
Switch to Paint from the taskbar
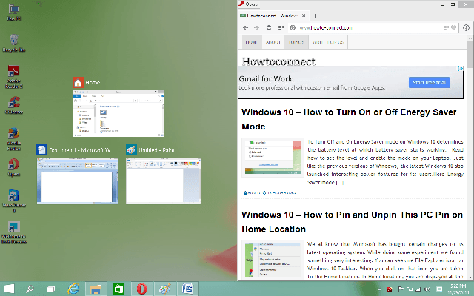(164, 289)
